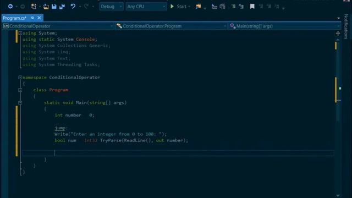Collapse the namespace ConditionalOperator block
This screenshot has width=352, height=198.
pyautogui.click(x=20, y=78)
